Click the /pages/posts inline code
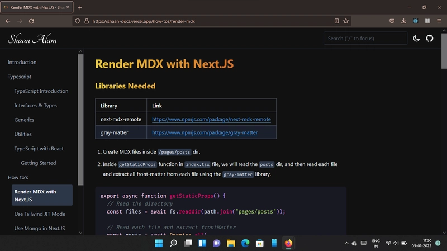Screen dimensions: 447x251 click(x=174, y=152)
